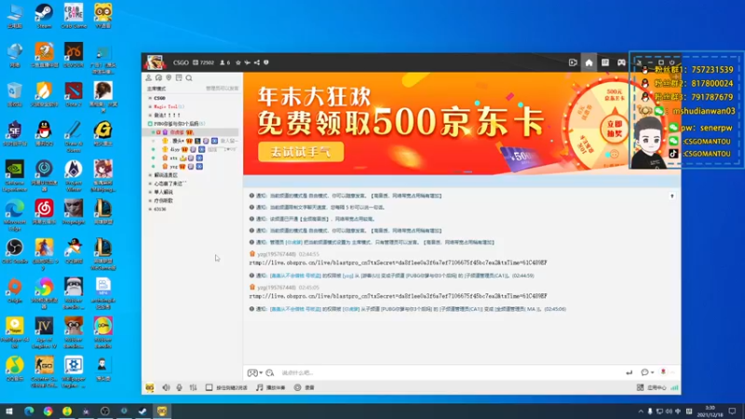Select user 'yzg' in the channel list

click(174, 167)
